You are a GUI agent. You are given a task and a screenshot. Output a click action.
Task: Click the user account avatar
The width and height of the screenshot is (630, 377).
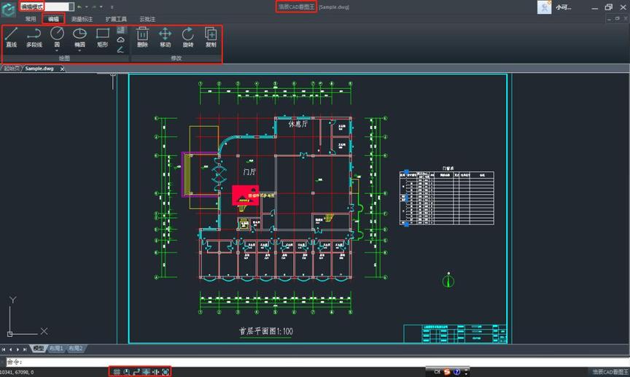point(544,7)
